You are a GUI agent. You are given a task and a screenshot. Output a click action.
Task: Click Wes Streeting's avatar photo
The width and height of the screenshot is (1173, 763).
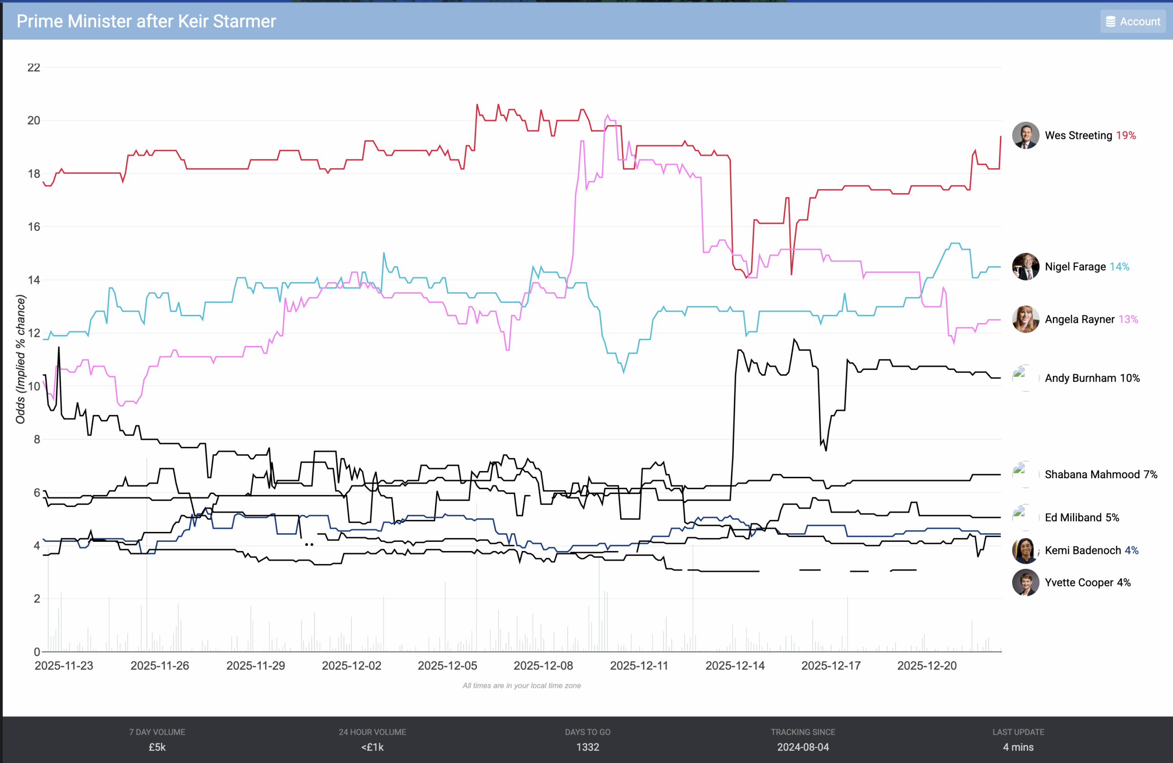(x=1025, y=135)
